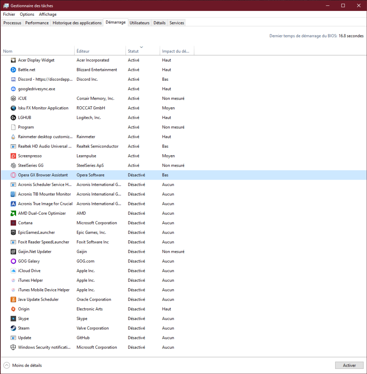Image resolution: width=367 pixels, height=374 pixels.
Task: Open the Détails tab
Action: pos(159,23)
